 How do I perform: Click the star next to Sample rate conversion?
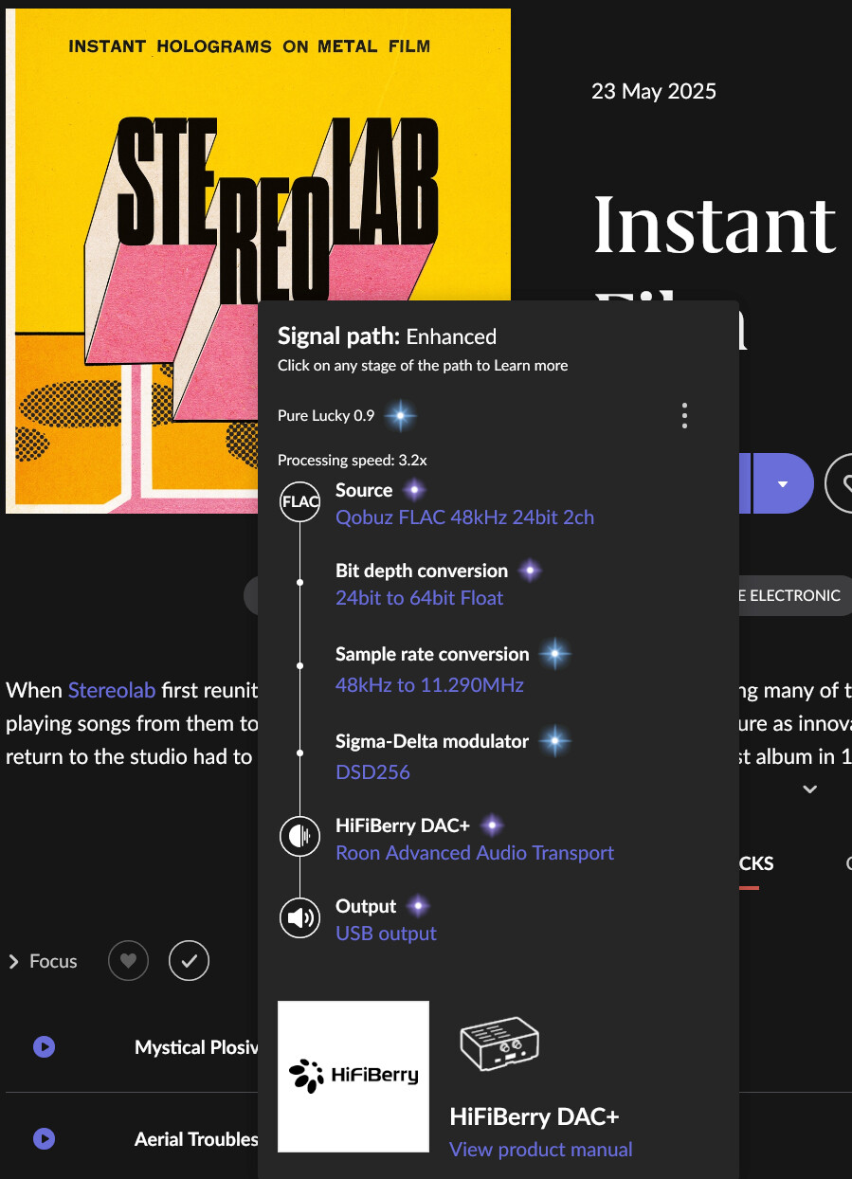click(x=555, y=654)
